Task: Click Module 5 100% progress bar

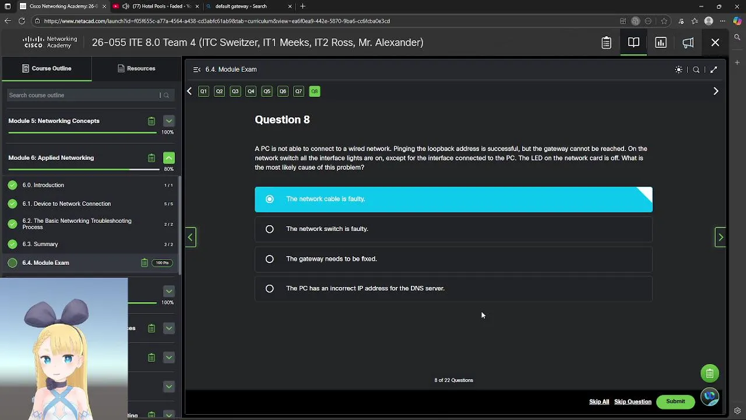Action: click(x=83, y=133)
